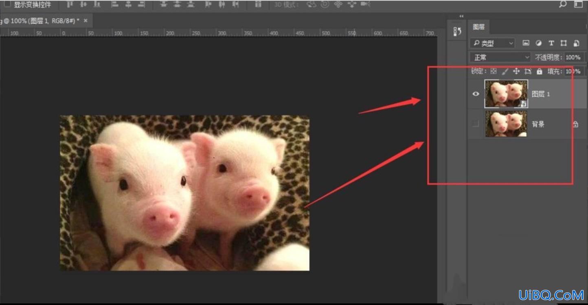
Task: Lock image pixels brush icon
Action: [505, 71]
